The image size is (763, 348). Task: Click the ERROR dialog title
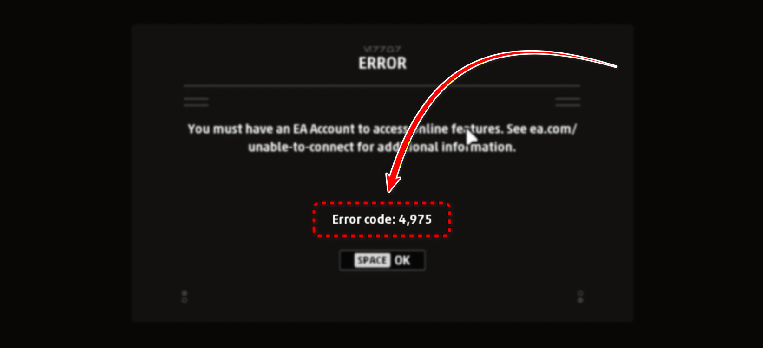coord(382,63)
